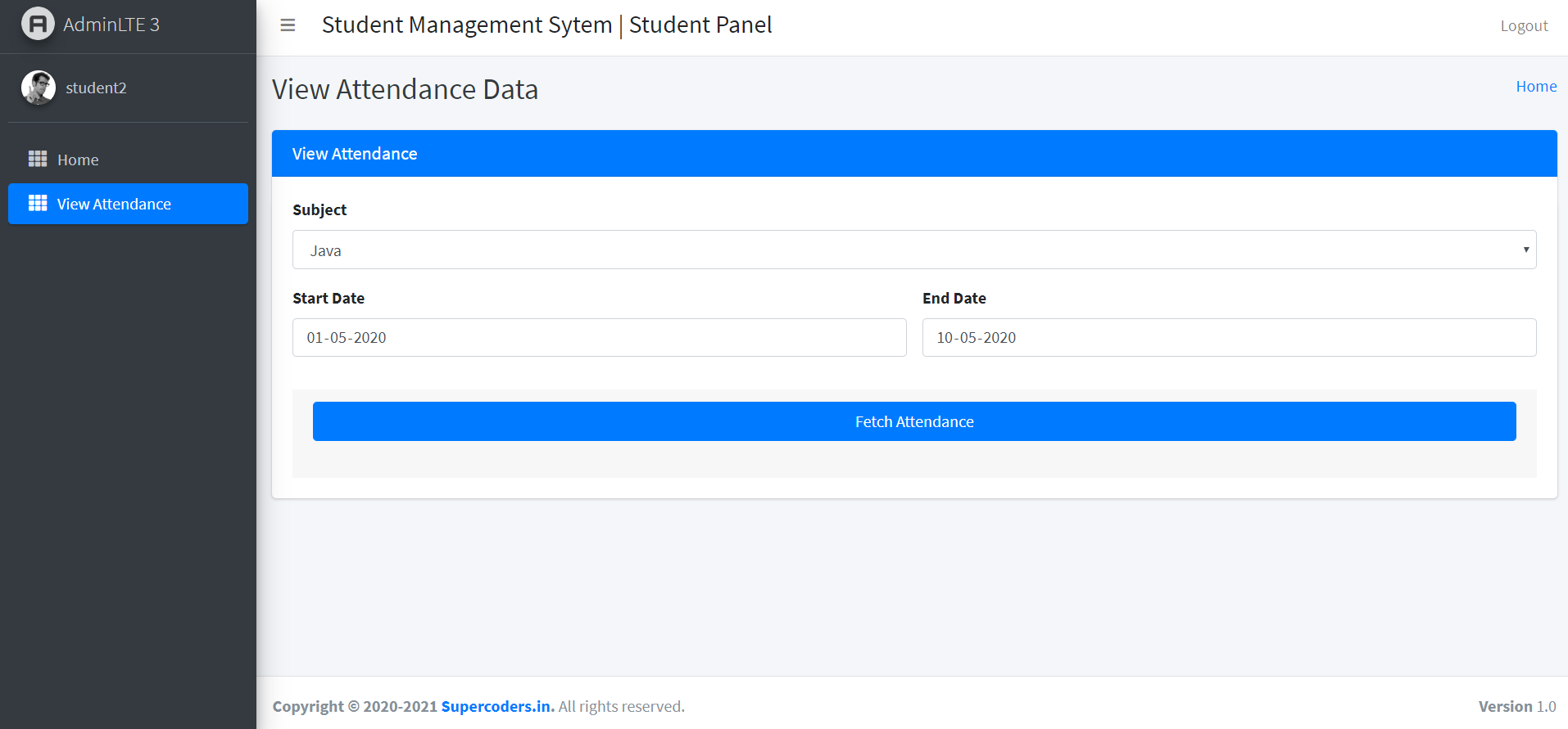This screenshot has height=729, width=1568.
Task: Click the View Attendance Data page heading
Action: tap(405, 89)
